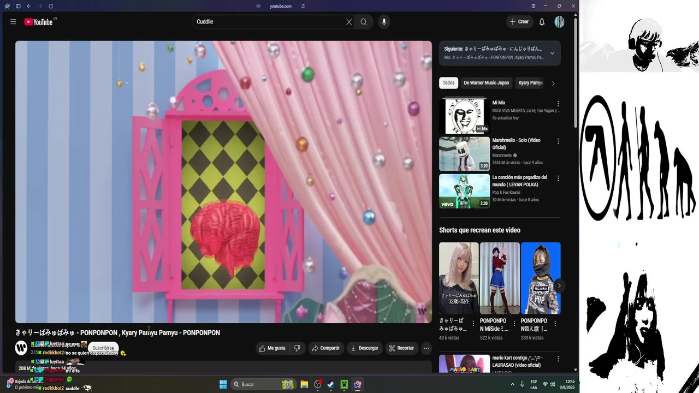Click the Crear button
699x393 pixels.
pyautogui.click(x=519, y=22)
